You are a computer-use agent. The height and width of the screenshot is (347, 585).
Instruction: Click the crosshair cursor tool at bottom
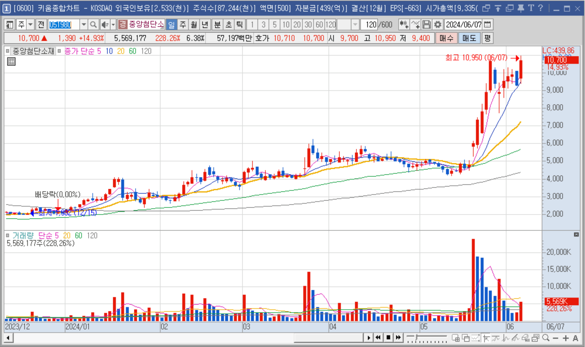pyautogui.click(x=486, y=338)
